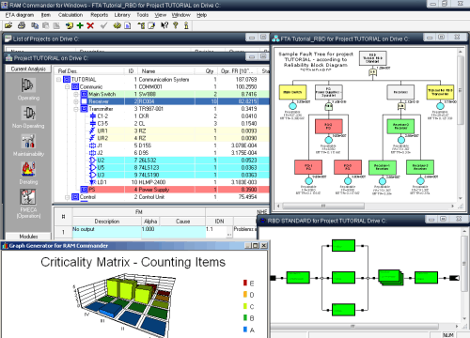
Task: Click the FTA diagram horizontal scrollbar
Action: [323, 206]
